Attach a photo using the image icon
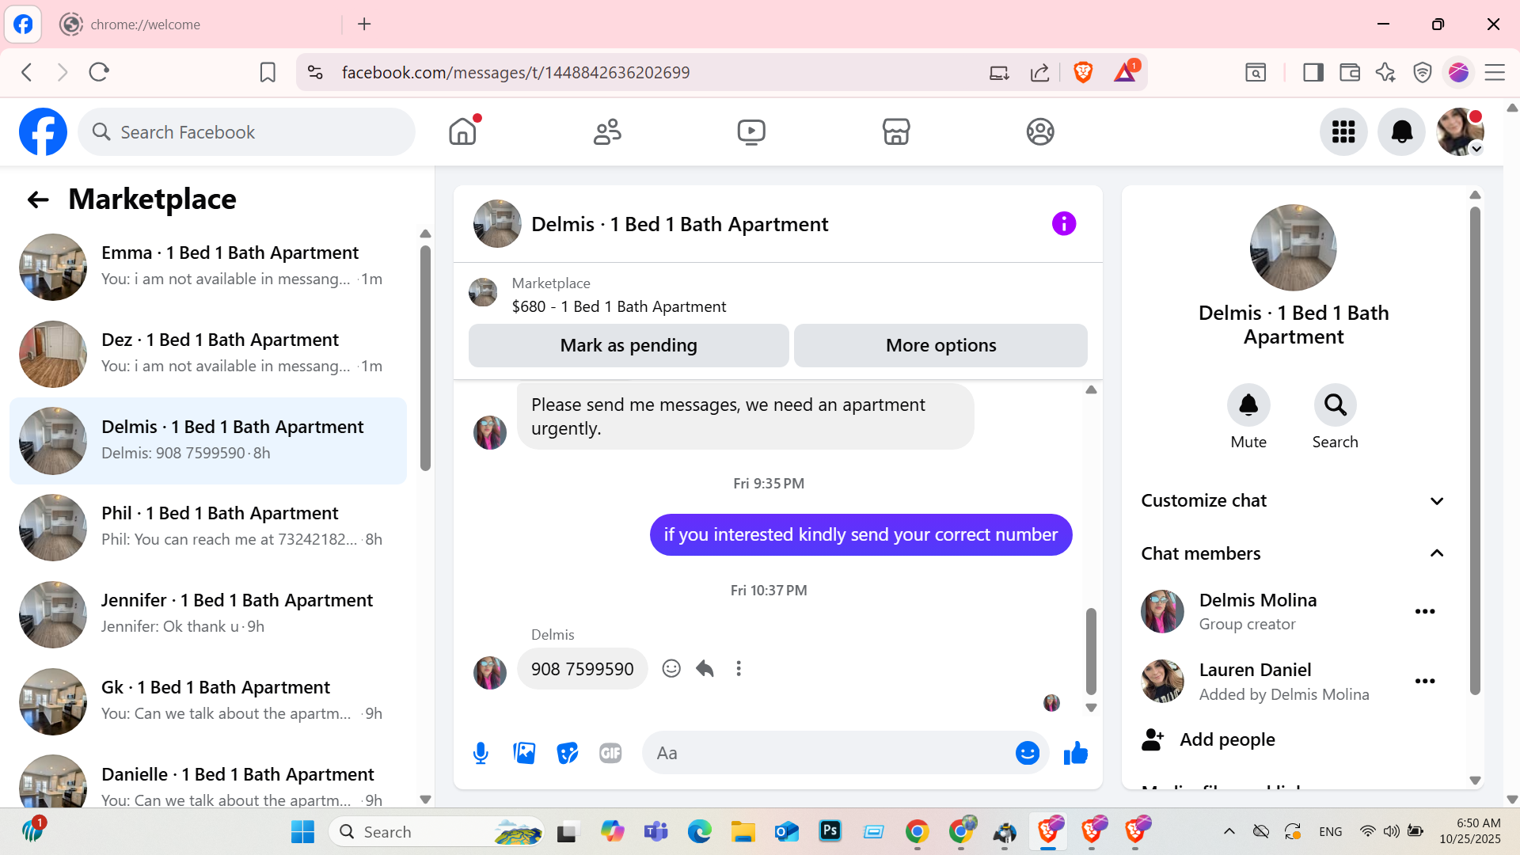Image resolution: width=1520 pixels, height=855 pixels. point(524,753)
